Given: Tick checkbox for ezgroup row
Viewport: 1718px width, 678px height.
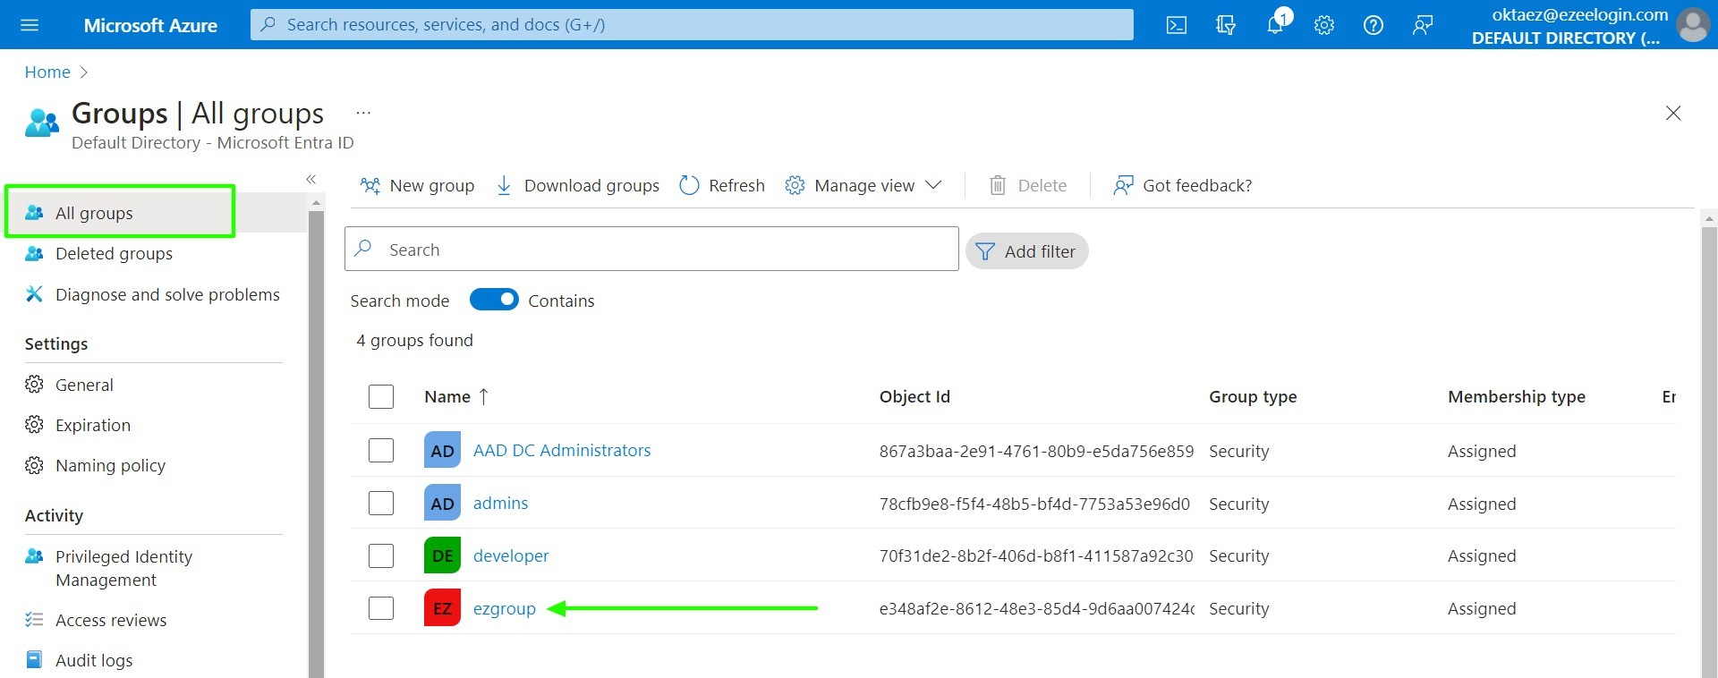Looking at the screenshot, I should (x=381, y=608).
